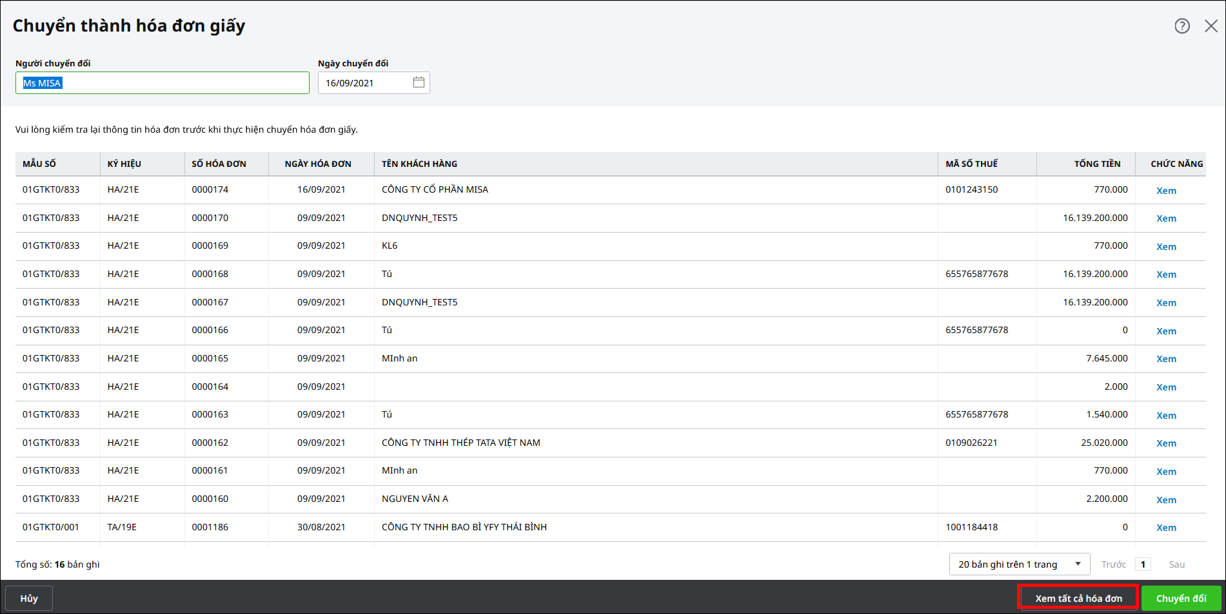
Task: Go to the next page with Sau
Action: point(1176,564)
